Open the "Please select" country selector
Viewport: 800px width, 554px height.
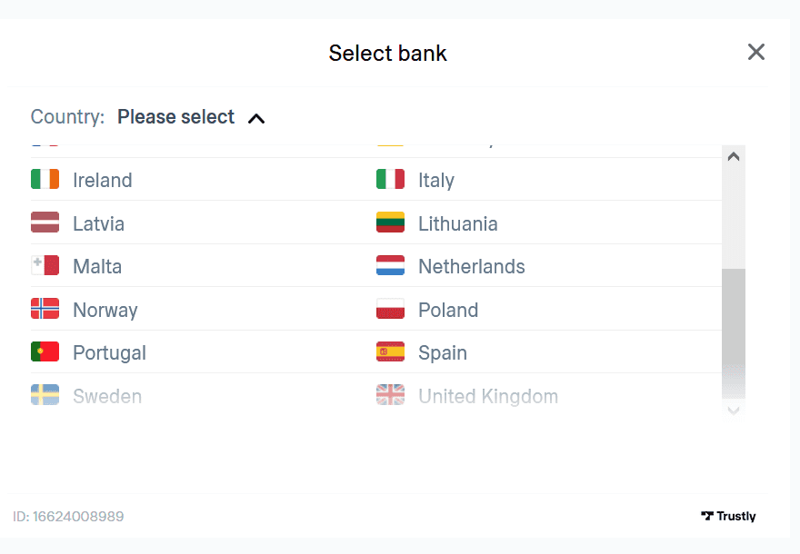pyautogui.click(x=176, y=117)
